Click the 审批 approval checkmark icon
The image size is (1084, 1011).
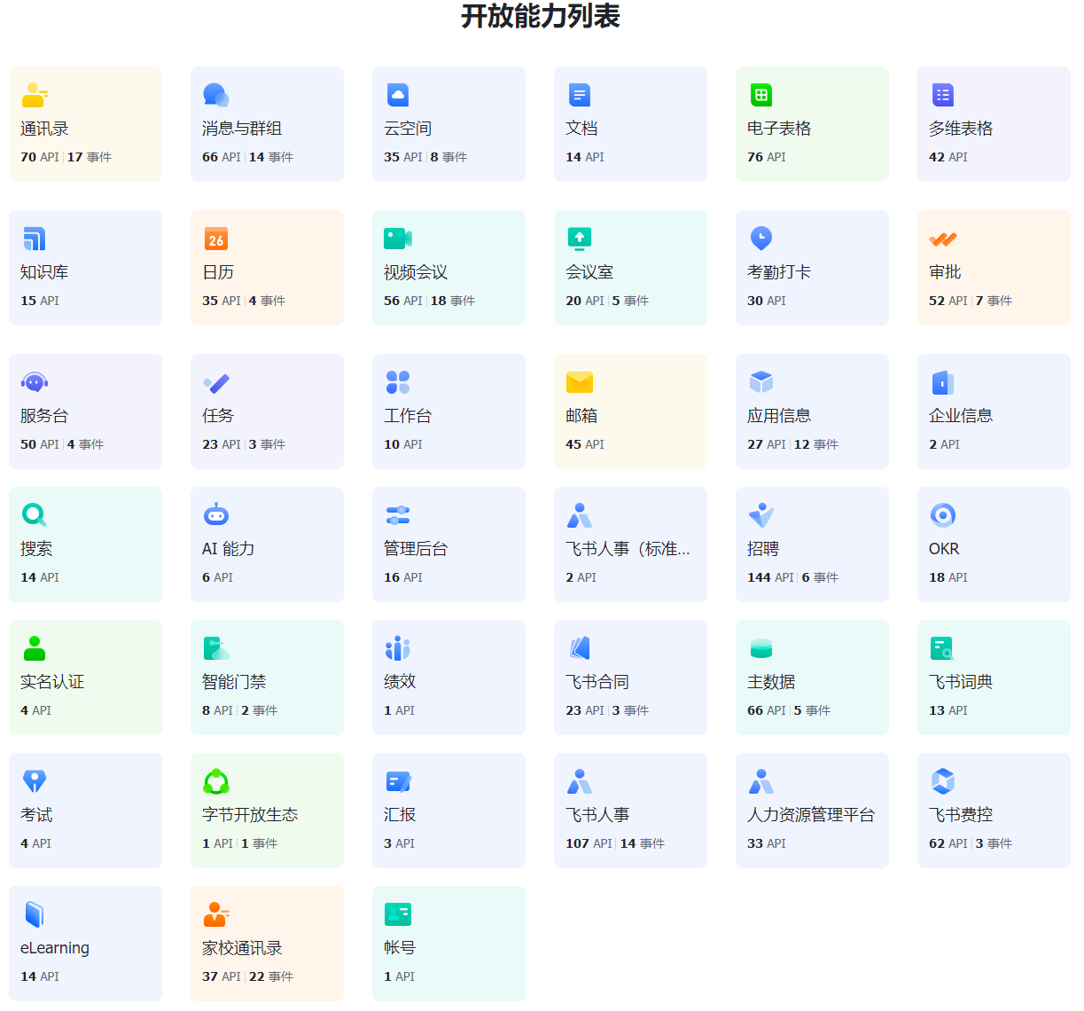(x=942, y=239)
